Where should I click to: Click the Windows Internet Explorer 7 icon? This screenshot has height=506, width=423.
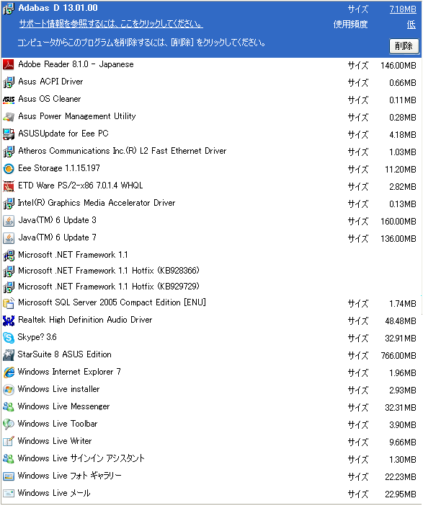[x=9, y=372]
